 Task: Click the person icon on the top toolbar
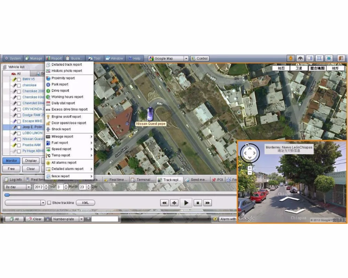[291, 58]
